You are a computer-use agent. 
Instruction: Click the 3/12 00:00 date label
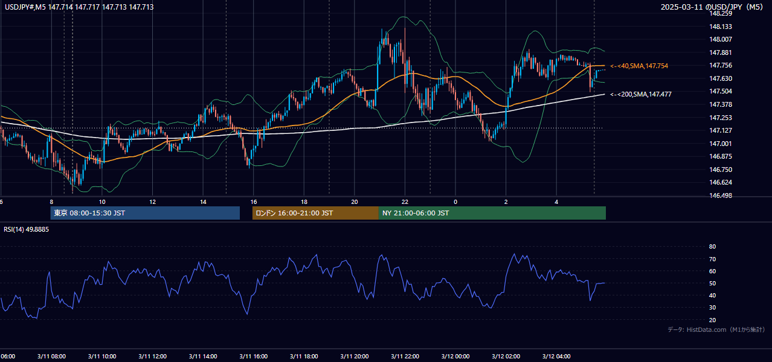click(455, 357)
